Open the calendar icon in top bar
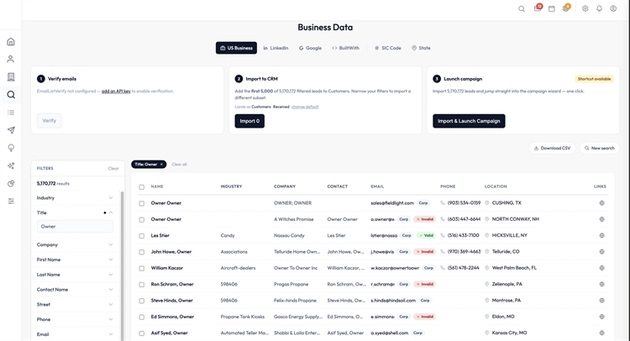 tap(552, 8)
